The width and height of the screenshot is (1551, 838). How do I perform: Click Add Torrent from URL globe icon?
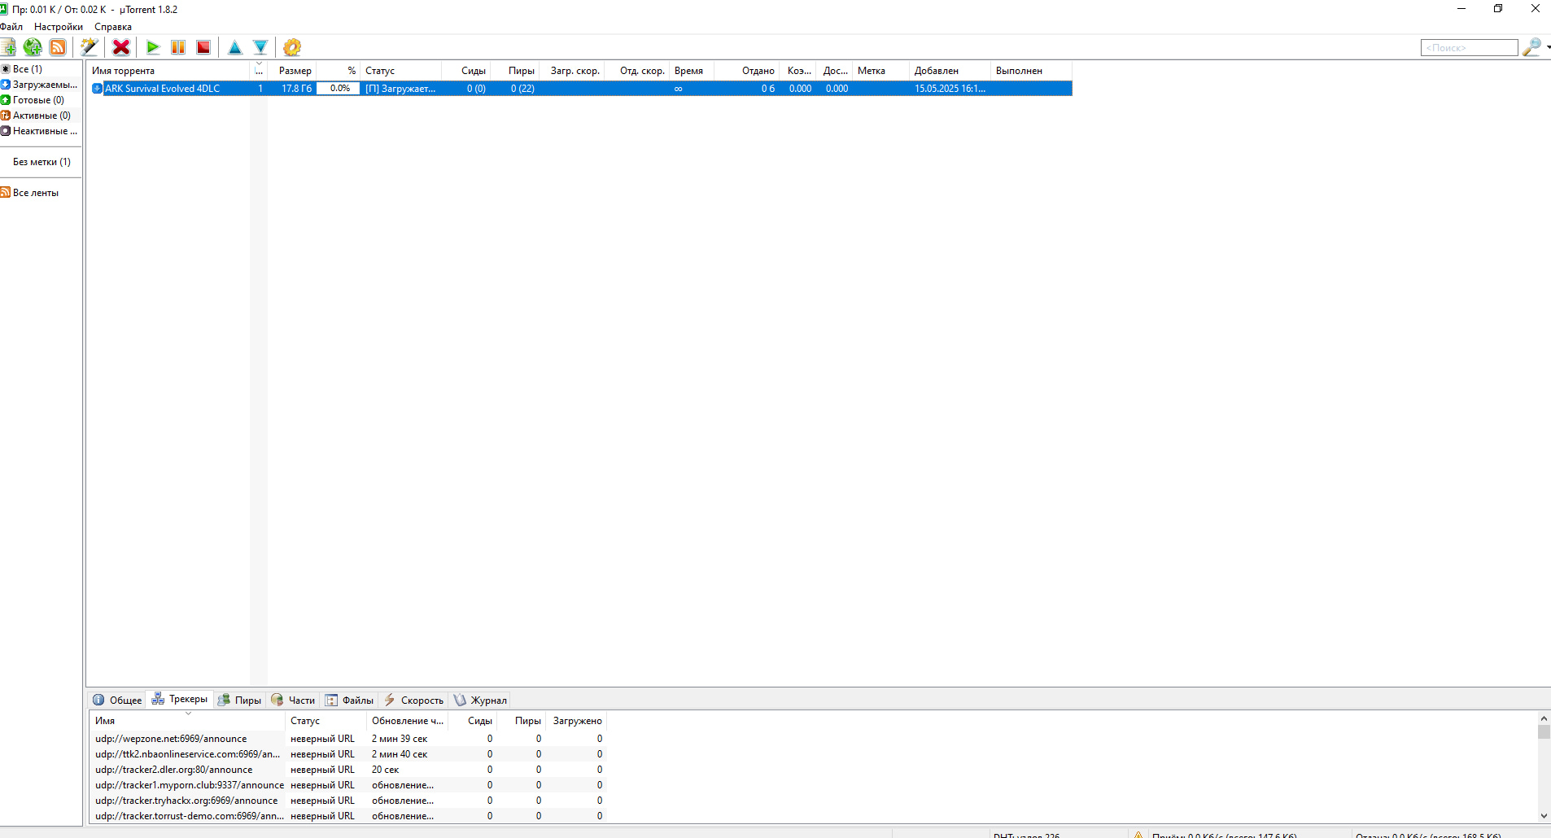pos(33,47)
